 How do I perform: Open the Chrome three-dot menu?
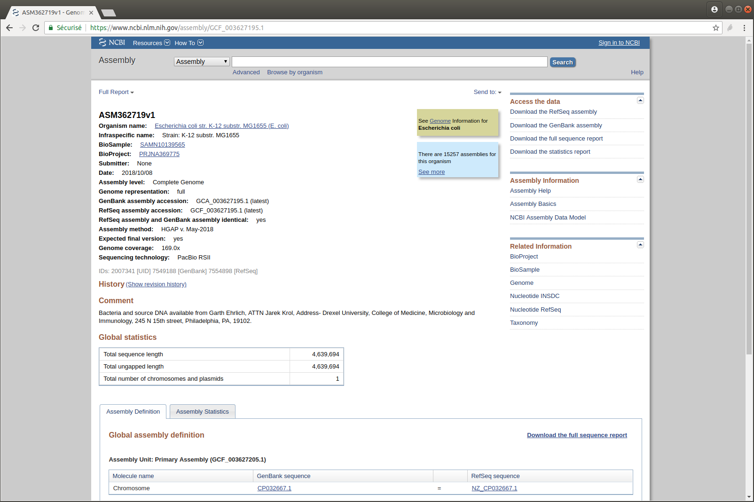744,28
